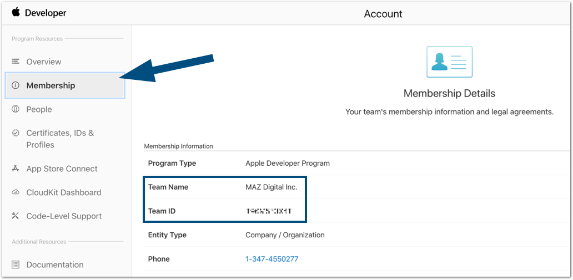This screenshot has height=280, width=573.
Task: Click the People sidebar icon
Action: coord(16,109)
